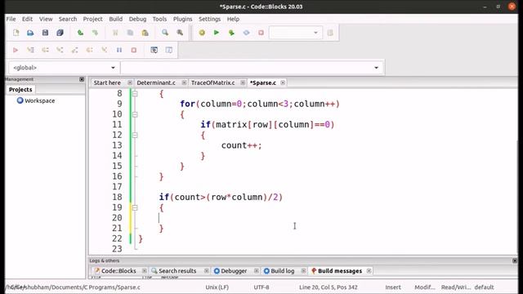Click the Undo icon
The image size is (523, 294).
click(x=80, y=33)
